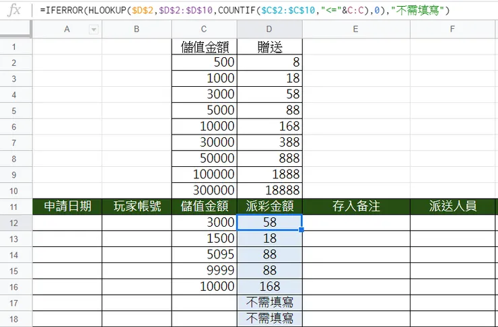Select cell with value 18888

tap(270, 191)
